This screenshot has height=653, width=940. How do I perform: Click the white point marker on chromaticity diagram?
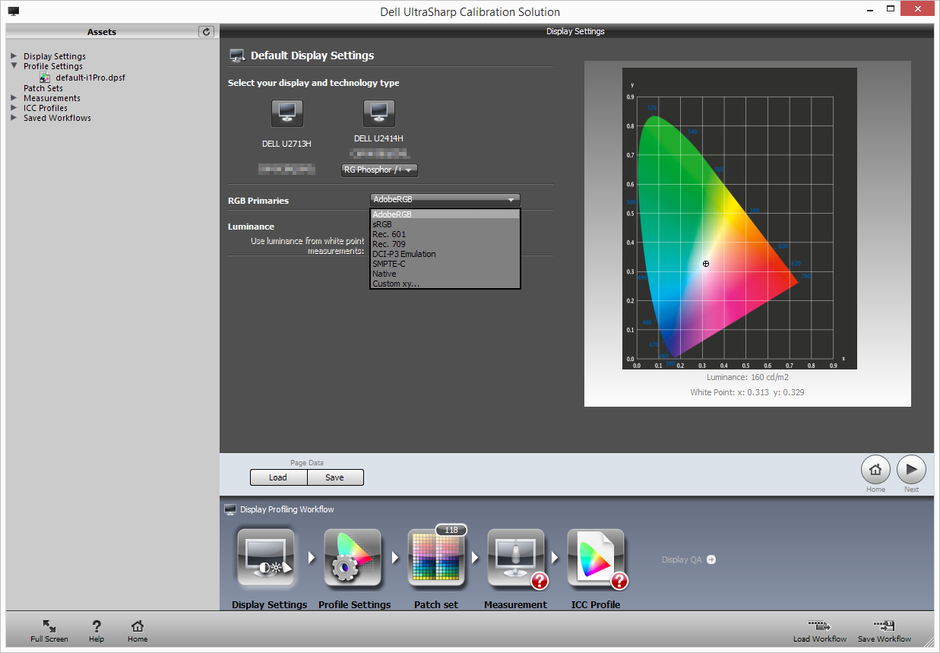(x=706, y=264)
